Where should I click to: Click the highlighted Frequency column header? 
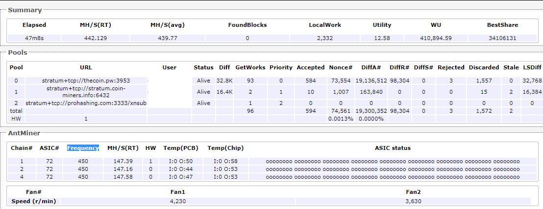click(x=83, y=148)
